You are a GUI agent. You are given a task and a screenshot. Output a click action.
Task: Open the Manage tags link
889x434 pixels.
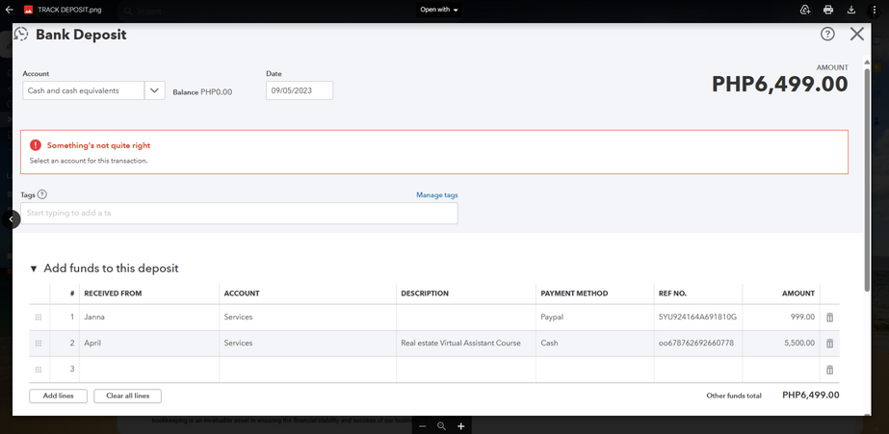coord(437,195)
